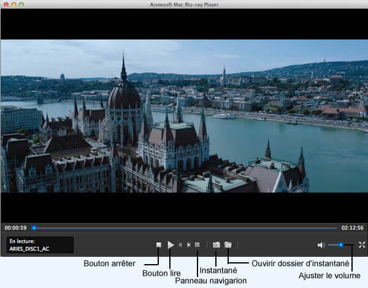Click the stop playback button
Viewport: 368px width, 288px height.
click(158, 244)
